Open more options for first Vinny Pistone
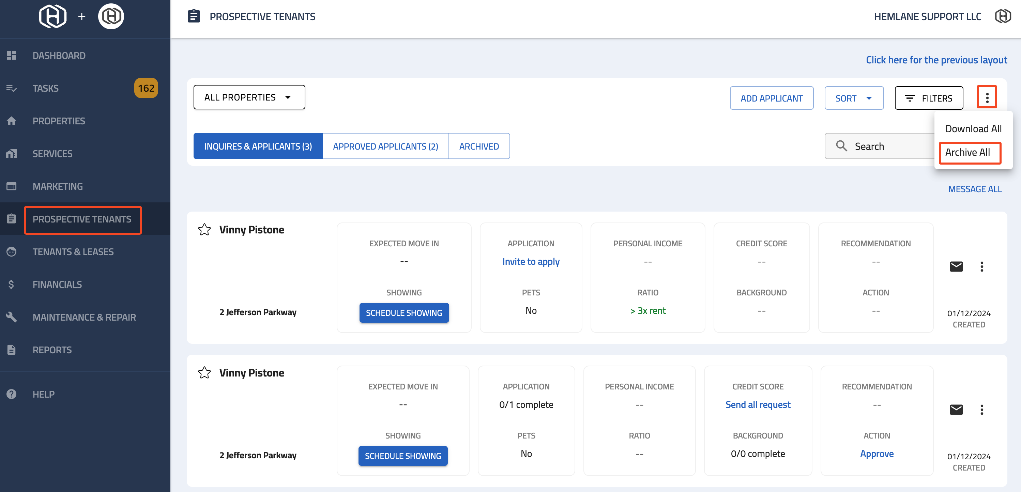 pyautogui.click(x=982, y=266)
